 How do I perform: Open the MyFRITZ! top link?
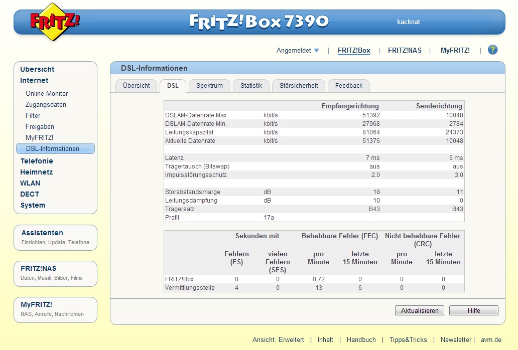point(455,51)
